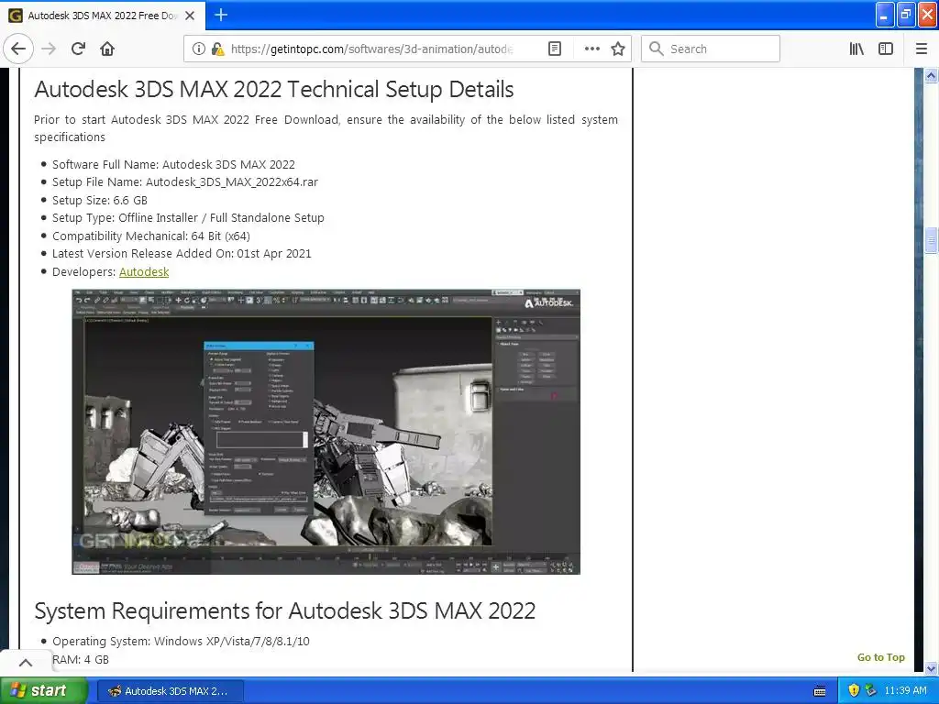Image resolution: width=939 pixels, height=704 pixels.
Task: Select the Autodesk 3DS MAX 2022 browser tab
Action: click(103, 16)
